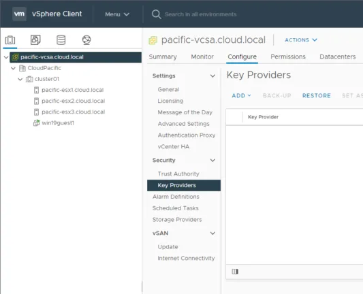
Task: Open Trust Authority
Action: pos(178,174)
